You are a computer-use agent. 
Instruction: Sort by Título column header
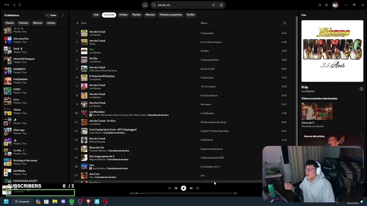tap(83, 23)
